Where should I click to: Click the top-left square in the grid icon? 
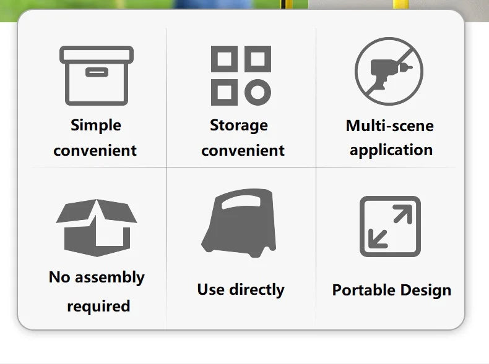click(224, 59)
